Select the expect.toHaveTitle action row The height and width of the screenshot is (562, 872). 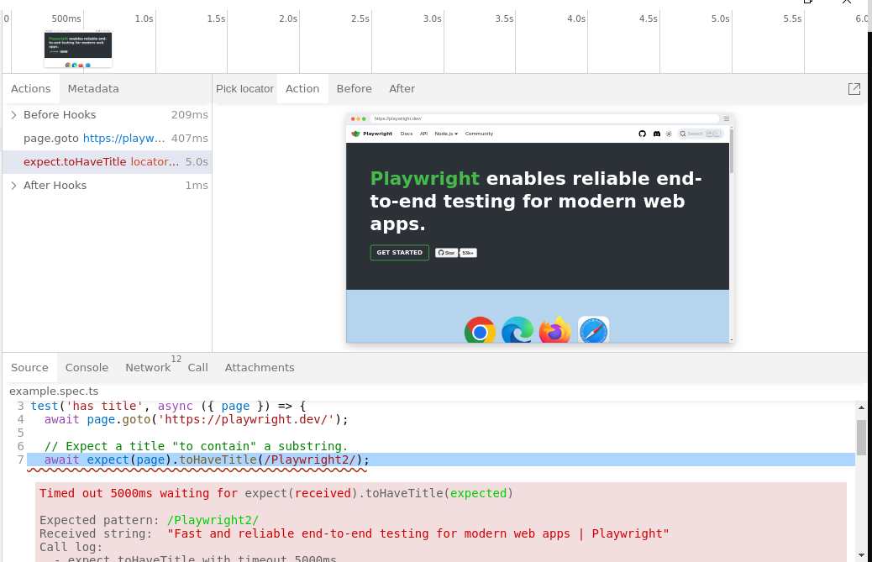point(108,162)
